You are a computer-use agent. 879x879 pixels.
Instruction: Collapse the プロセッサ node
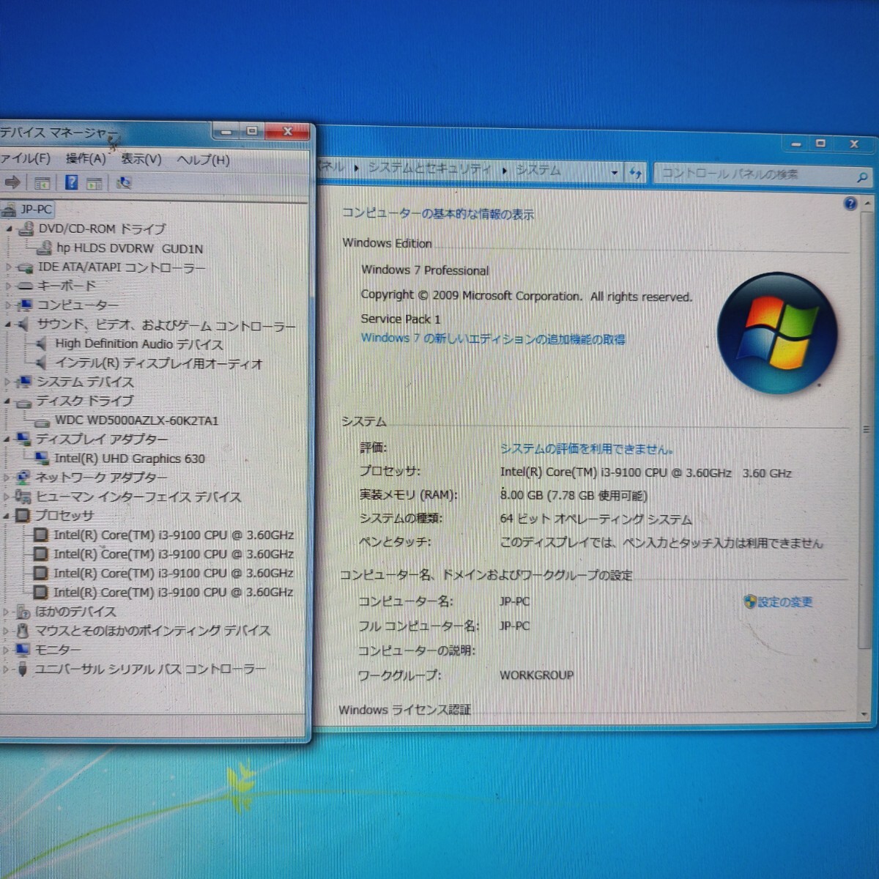(x=7, y=516)
